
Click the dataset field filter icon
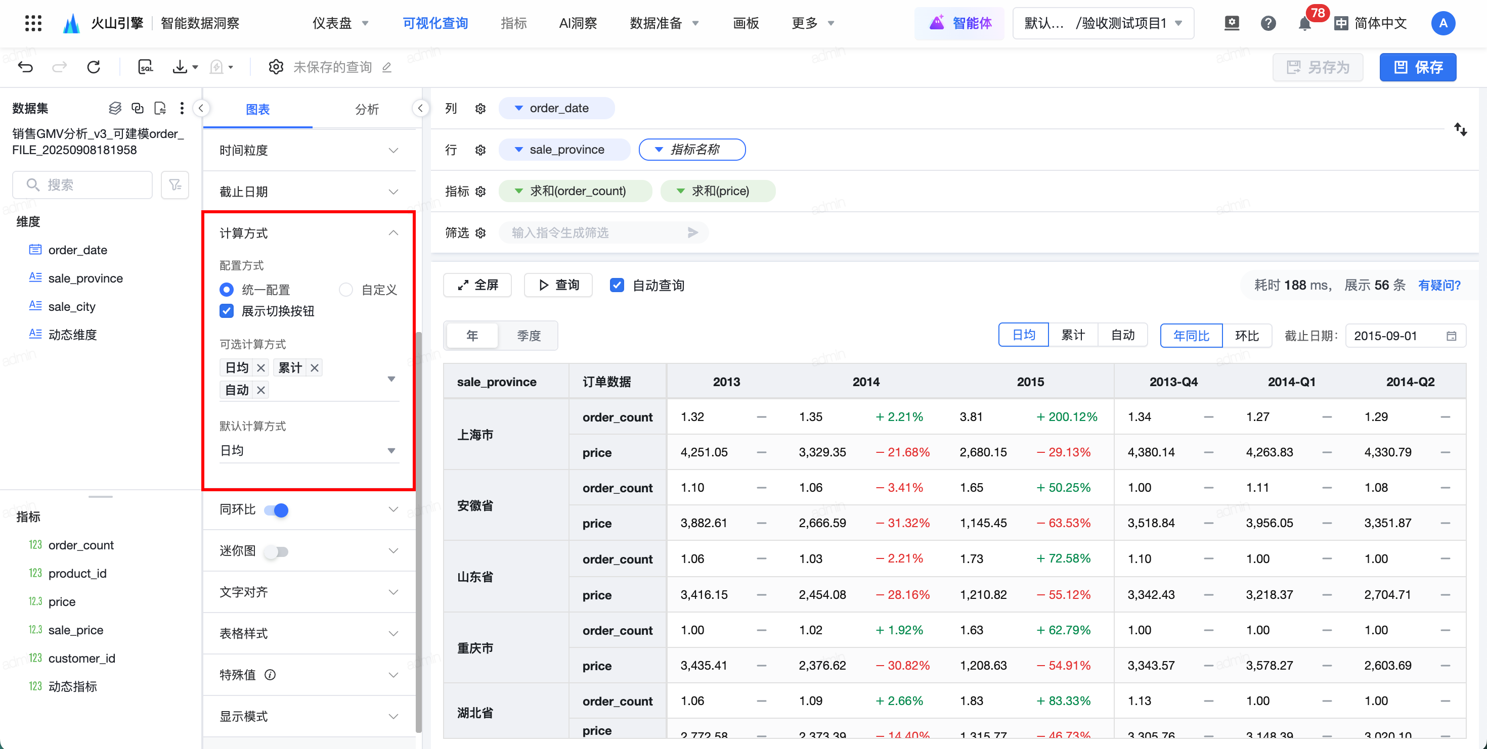click(175, 184)
